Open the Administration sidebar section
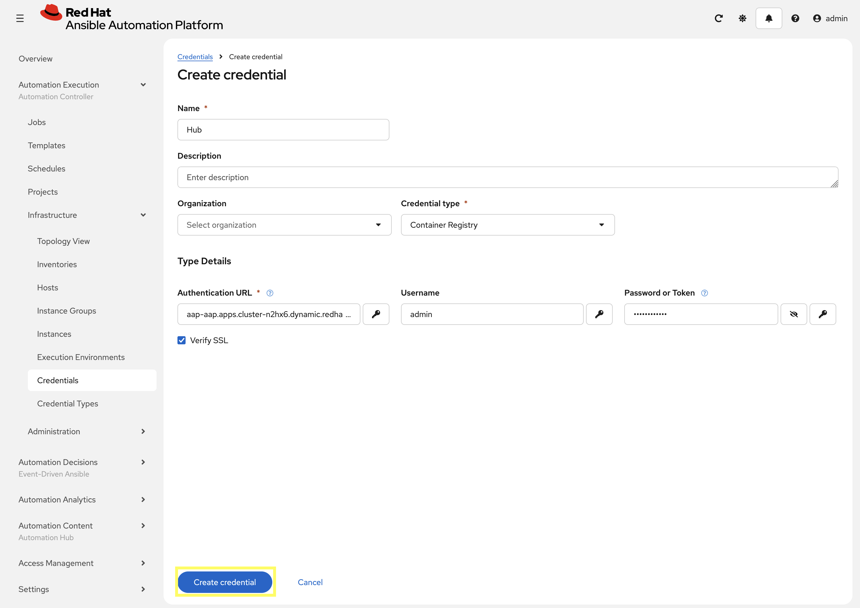Viewport: 860px width, 608px height. [x=54, y=431]
